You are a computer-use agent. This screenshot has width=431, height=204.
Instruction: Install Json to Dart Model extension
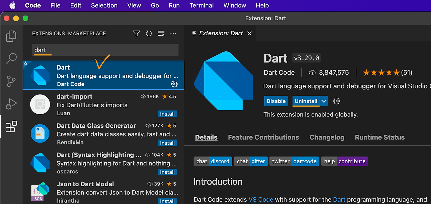coord(167,201)
